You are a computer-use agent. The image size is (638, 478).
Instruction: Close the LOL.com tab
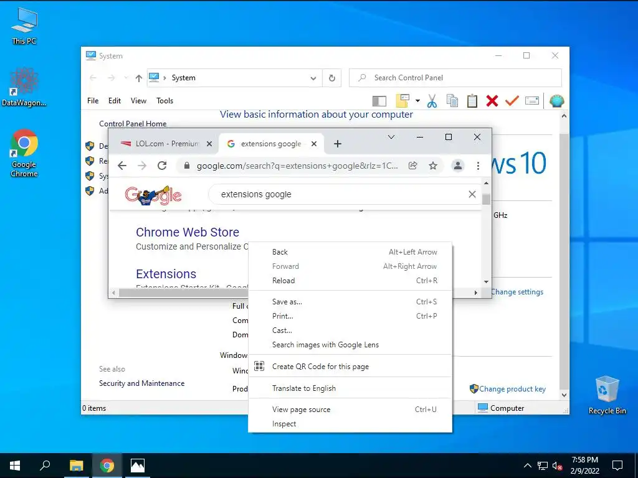click(x=209, y=144)
